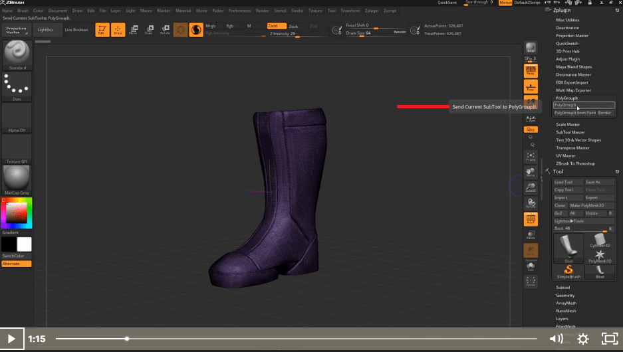Select the Rotate transform tool
Image resolution: width=623 pixels, height=352 pixels.
click(x=165, y=30)
